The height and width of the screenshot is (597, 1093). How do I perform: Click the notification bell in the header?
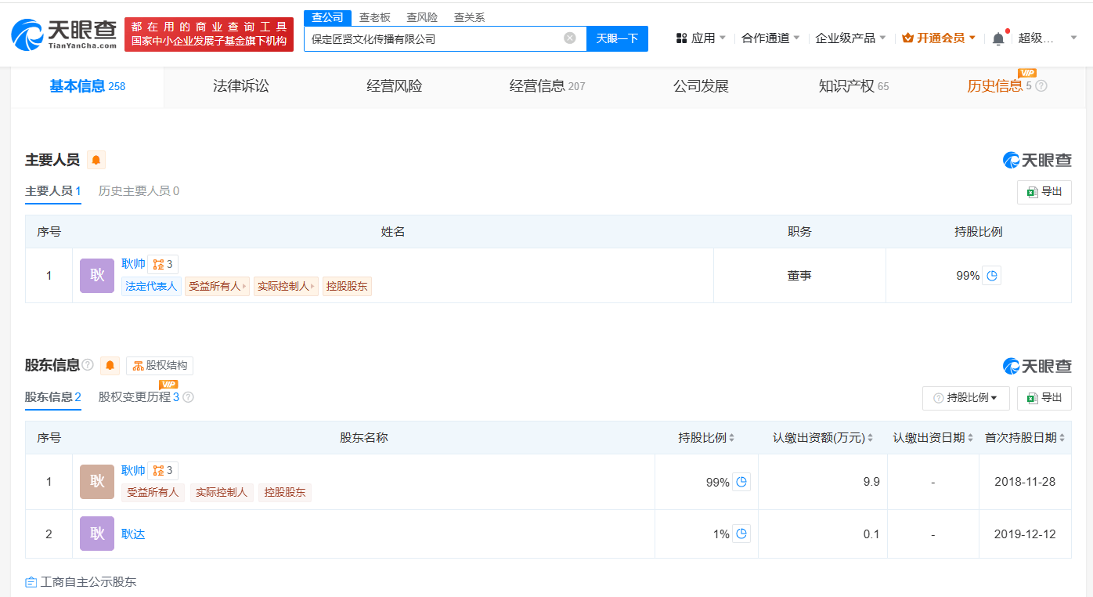click(x=998, y=38)
